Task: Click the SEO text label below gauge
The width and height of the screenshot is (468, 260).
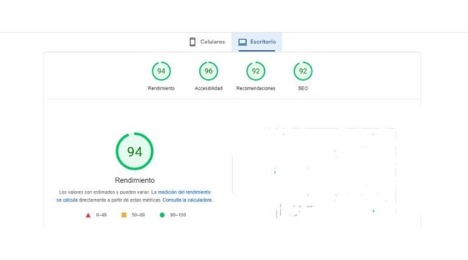Action: click(303, 88)
